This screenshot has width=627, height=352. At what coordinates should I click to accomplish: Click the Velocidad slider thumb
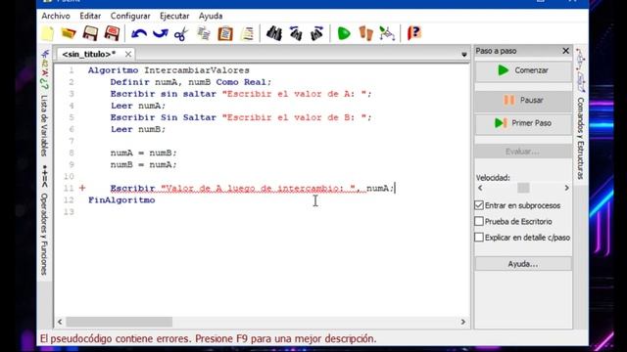point(523,188)
